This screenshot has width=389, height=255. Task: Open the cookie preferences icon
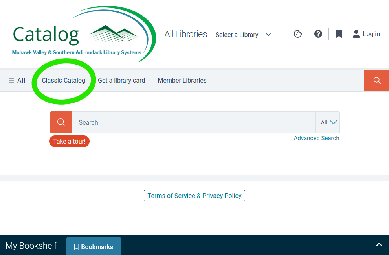click(x=297, y=34)
